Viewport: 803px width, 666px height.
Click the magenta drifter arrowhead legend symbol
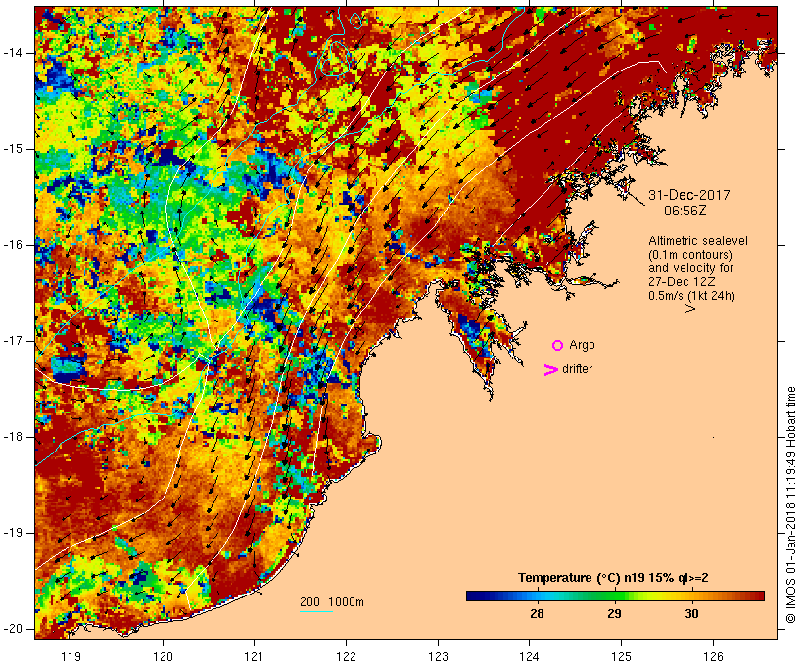coord(550,370)
